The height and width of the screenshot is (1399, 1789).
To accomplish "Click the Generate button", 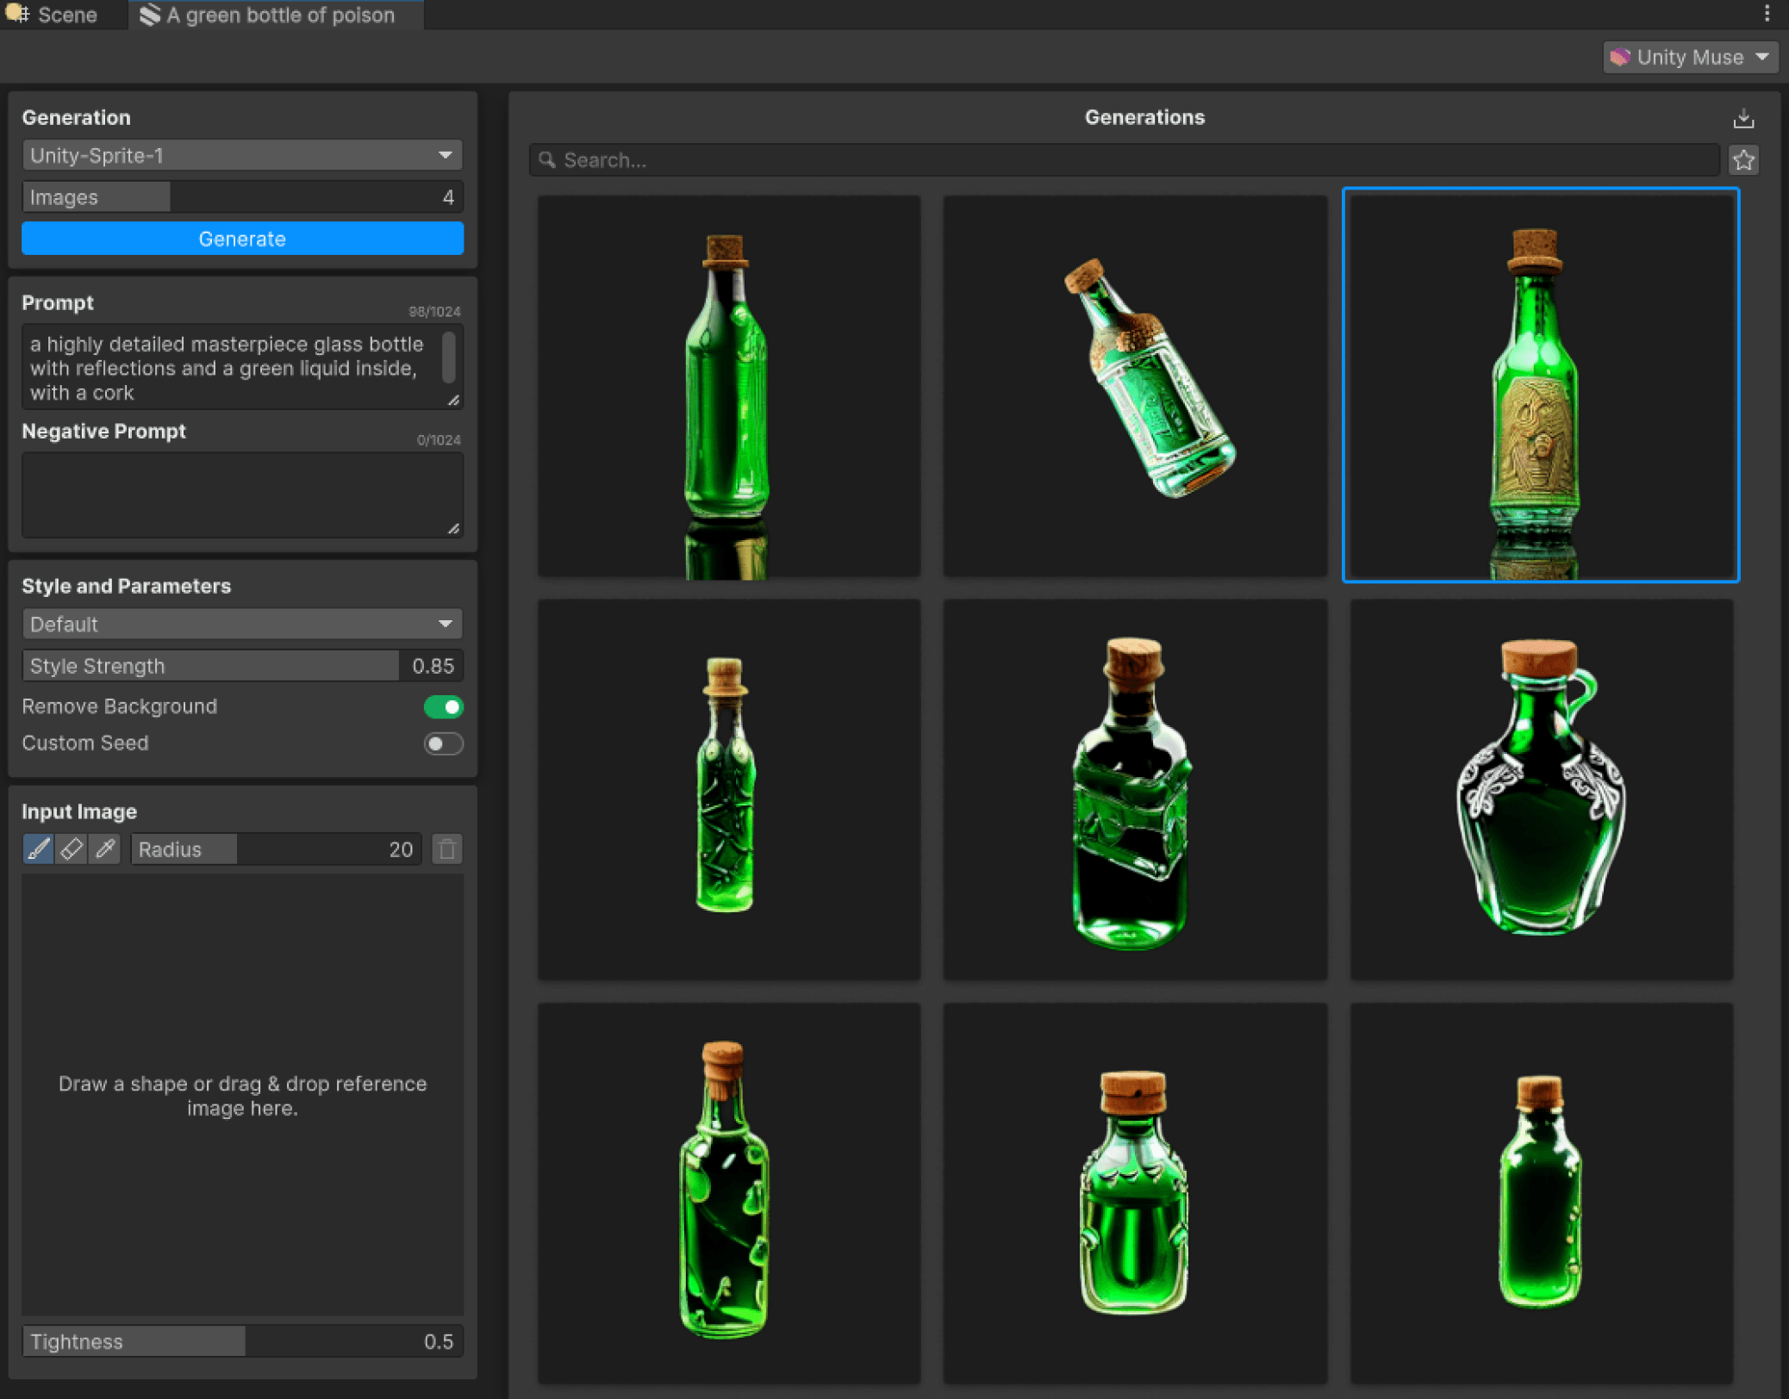I will pos(241,238).
